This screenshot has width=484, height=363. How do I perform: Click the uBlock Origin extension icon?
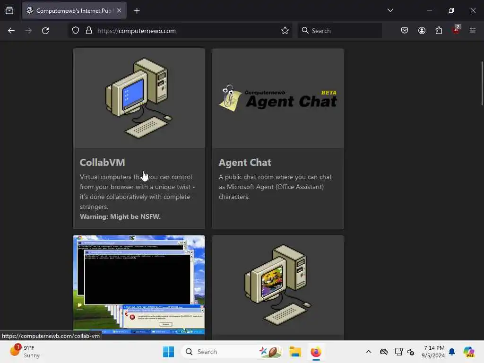tap(456, 30)
